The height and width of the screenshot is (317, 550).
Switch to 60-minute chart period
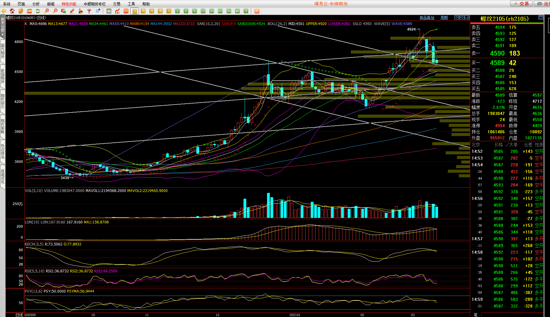(x=220, y=11)
